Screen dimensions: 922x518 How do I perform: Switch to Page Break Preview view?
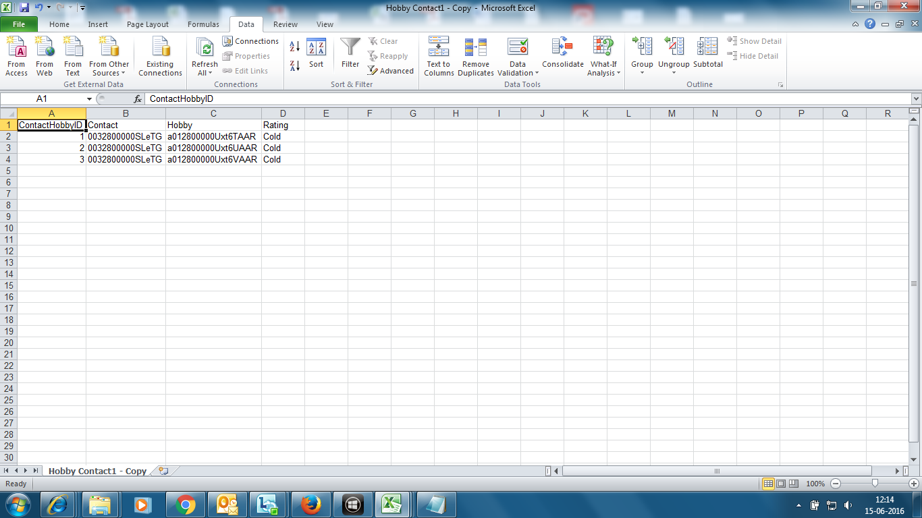794,484
